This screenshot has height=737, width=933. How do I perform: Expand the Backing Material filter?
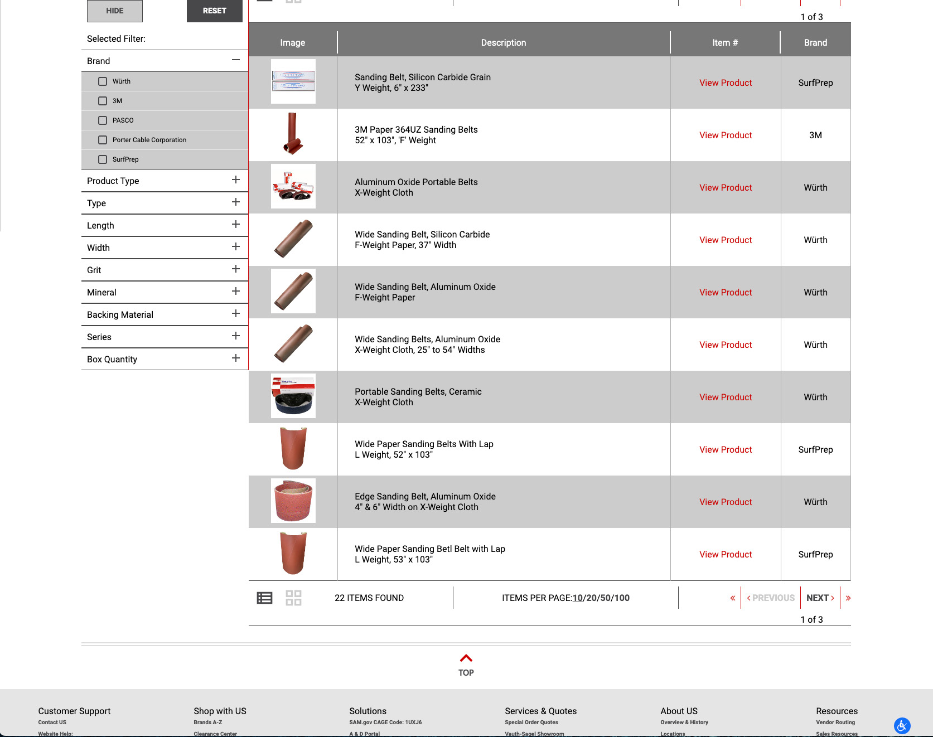coord(236,313)
